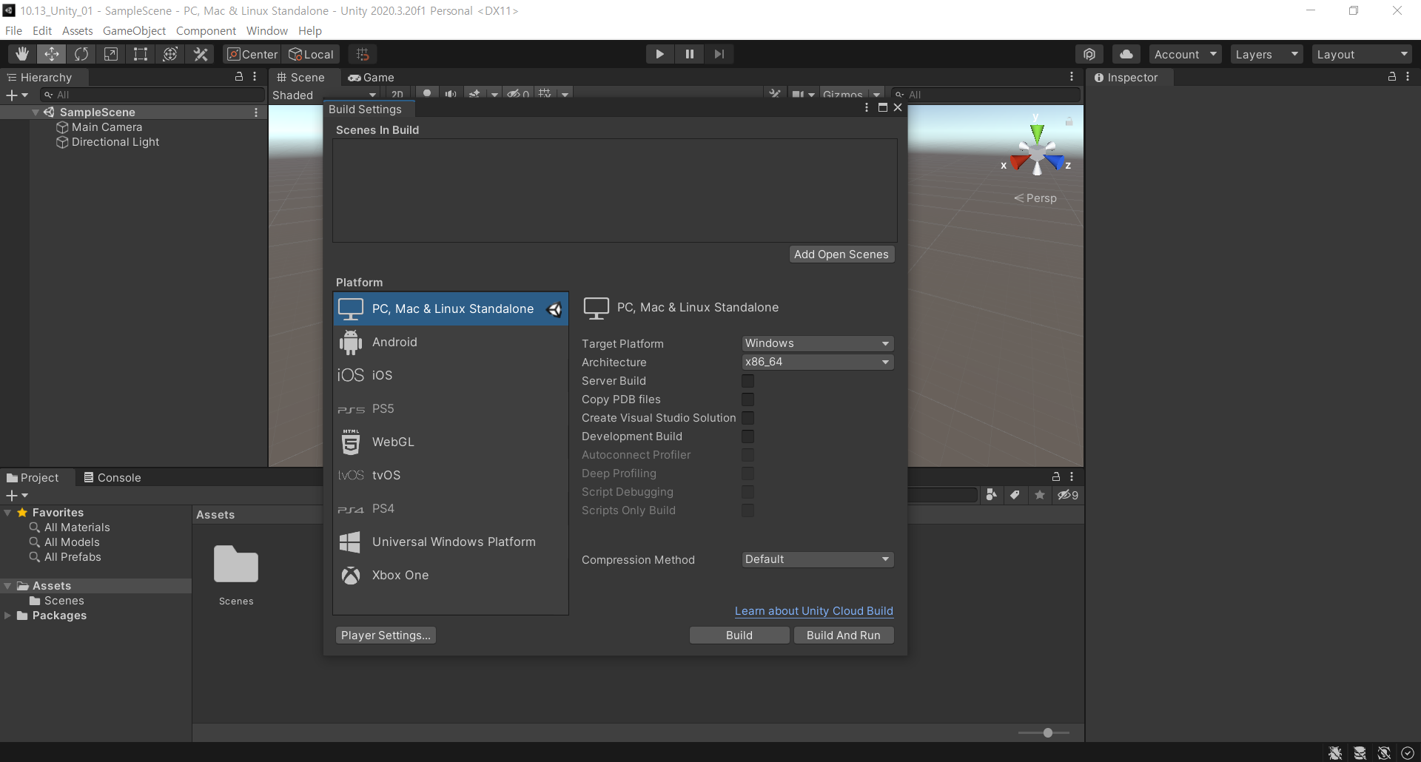Enable Development Build checkbox
Screen dimensions: 1421x762
[748, 436]
